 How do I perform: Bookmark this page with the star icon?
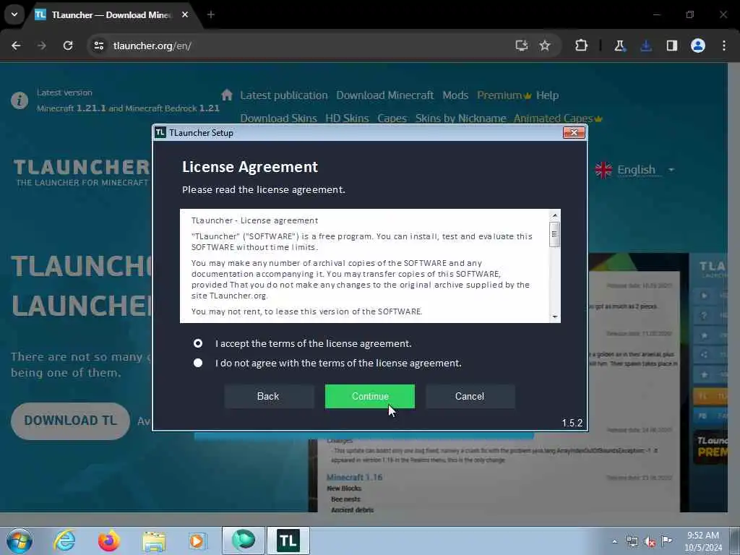(545, 46)
